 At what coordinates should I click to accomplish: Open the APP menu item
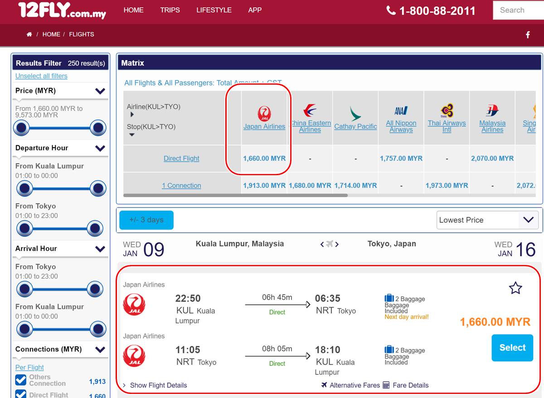pos(255,10)
